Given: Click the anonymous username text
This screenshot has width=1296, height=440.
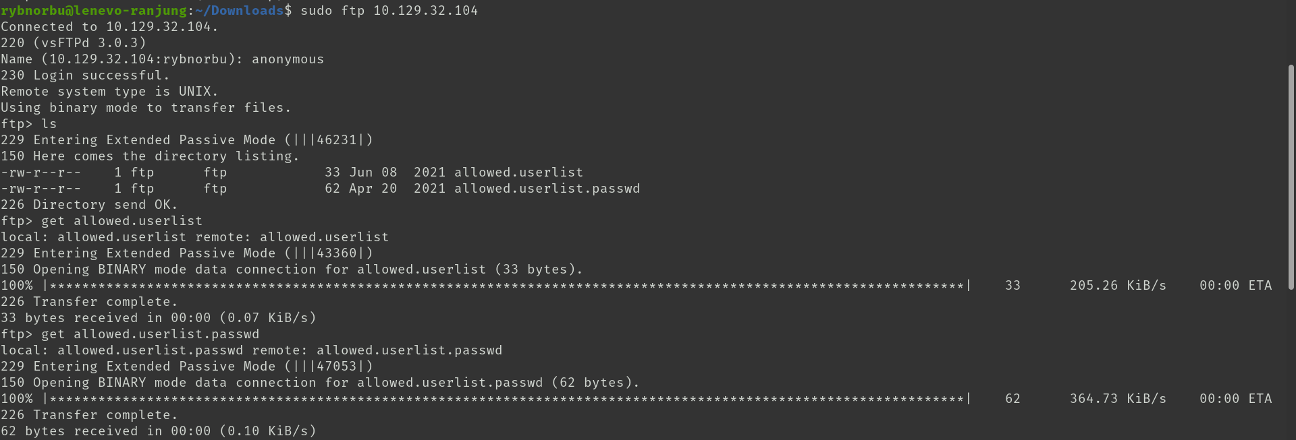Looking at the screenshot, I should pyautogui.click(x=288, y=59).
